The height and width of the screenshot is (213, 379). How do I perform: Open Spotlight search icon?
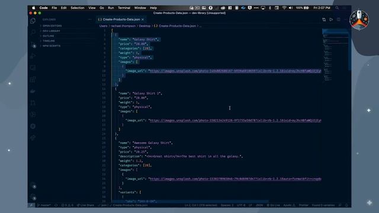(x=337, y=8)
